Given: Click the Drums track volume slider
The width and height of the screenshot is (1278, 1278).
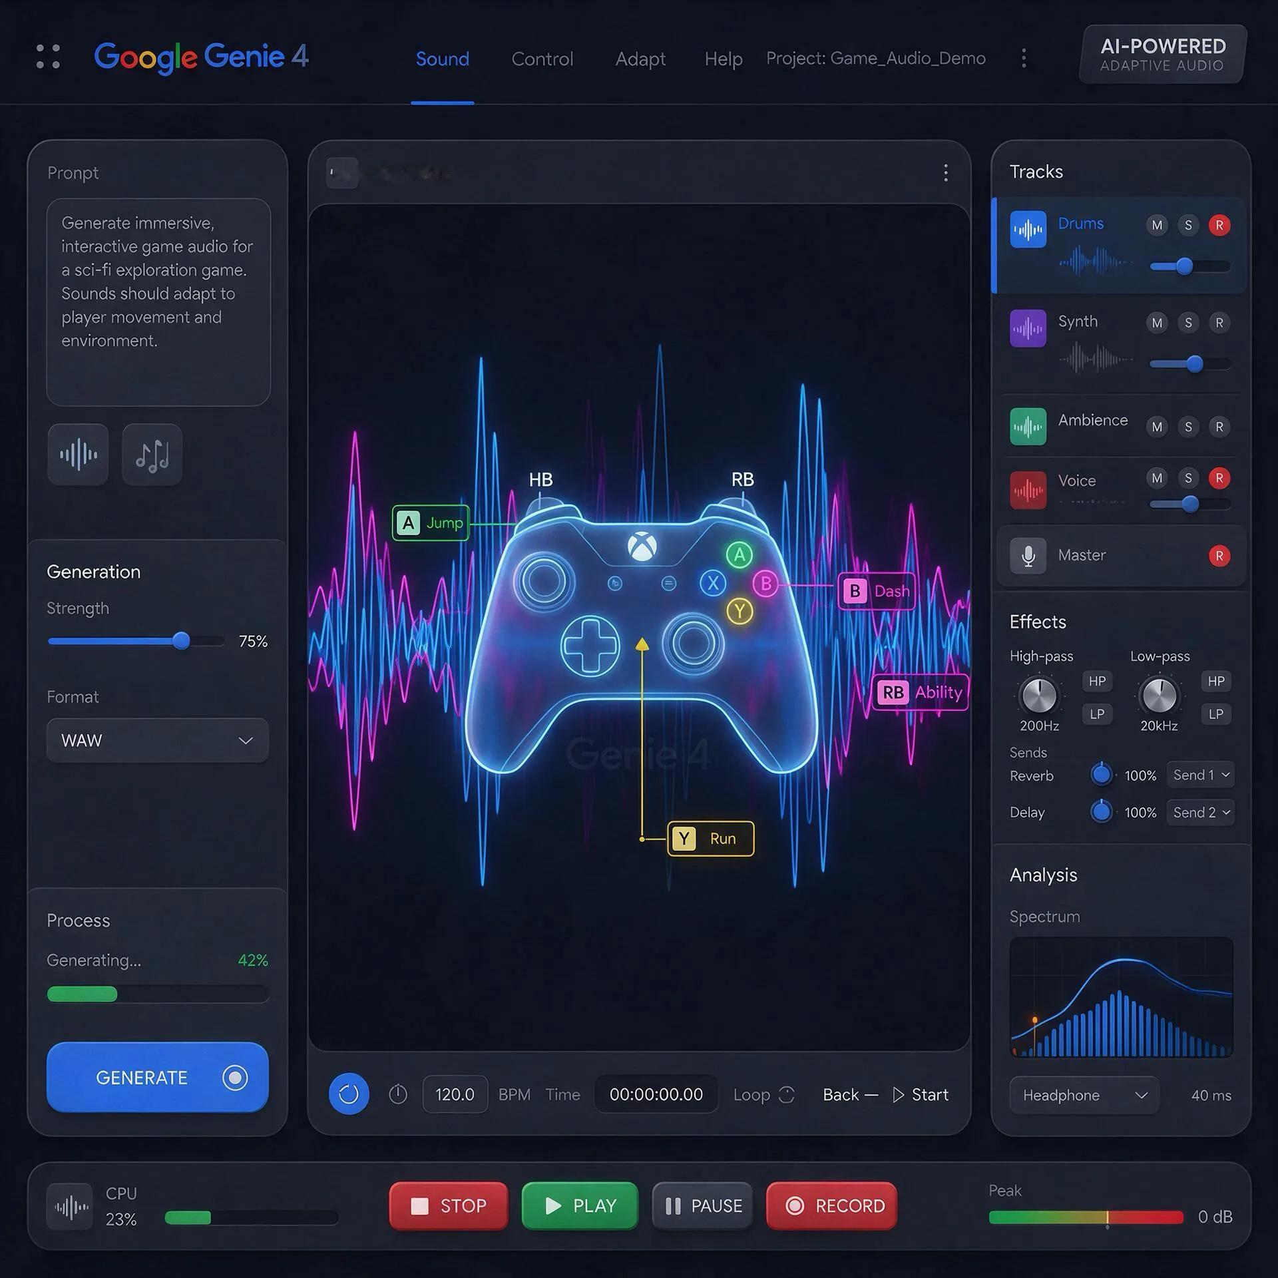Looking at the screenshot, I should pyautogui.click(x=1190, y=267).
